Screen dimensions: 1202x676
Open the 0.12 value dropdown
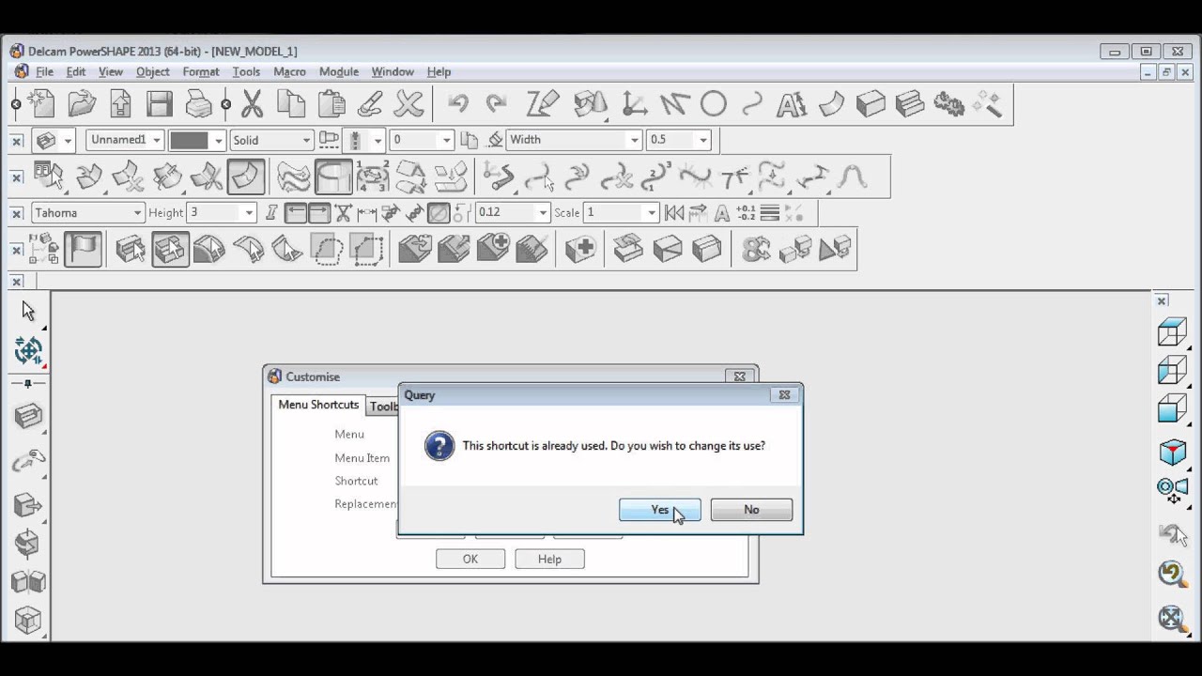pyautogui.click(x=543, y=213)
